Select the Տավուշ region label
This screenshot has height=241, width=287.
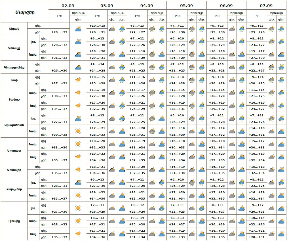14,100
